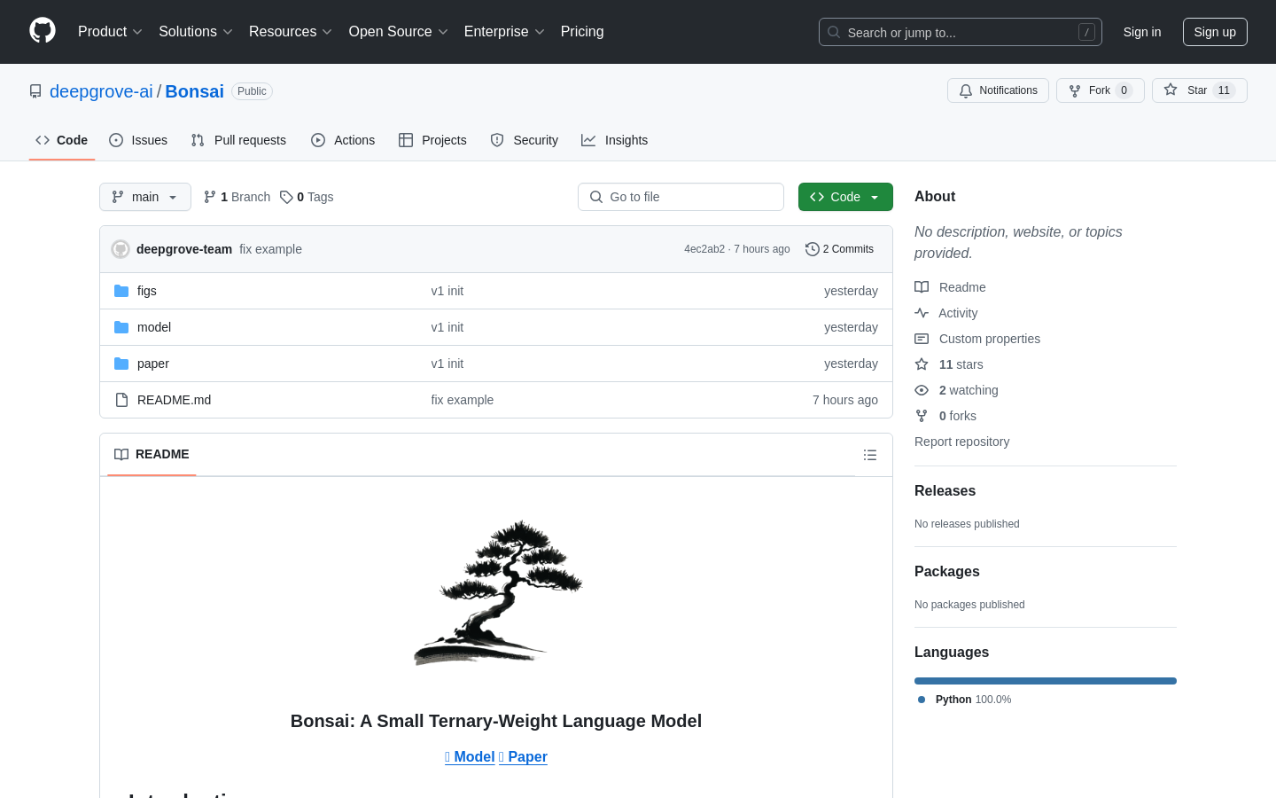This screenshot has width=1276, height=798.
Task: Fork the repository
Action: [1101, 90]
